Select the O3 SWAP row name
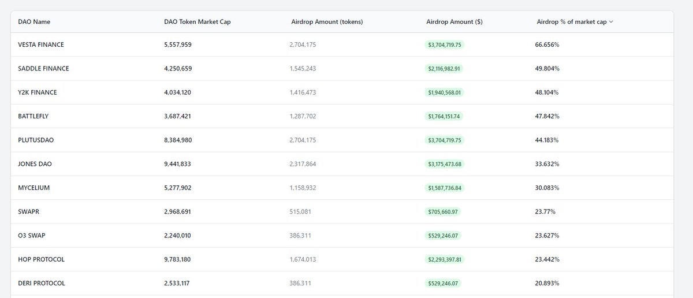The width and height of the screenshot is (693, 298). pos(32,236)
